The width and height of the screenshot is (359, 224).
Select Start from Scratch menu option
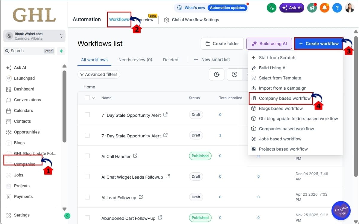point(295,58)
